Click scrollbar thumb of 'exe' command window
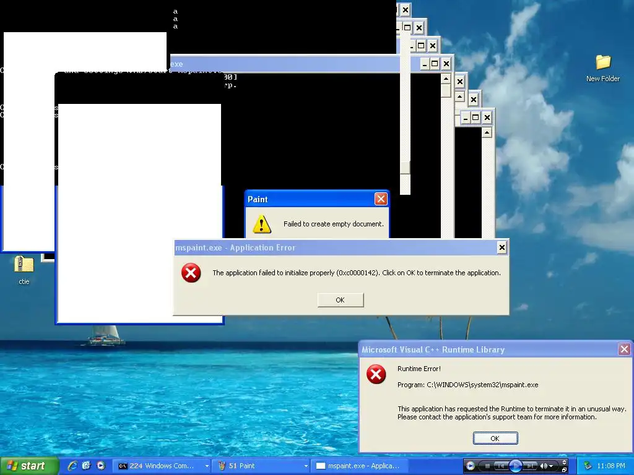 [446, 90]
